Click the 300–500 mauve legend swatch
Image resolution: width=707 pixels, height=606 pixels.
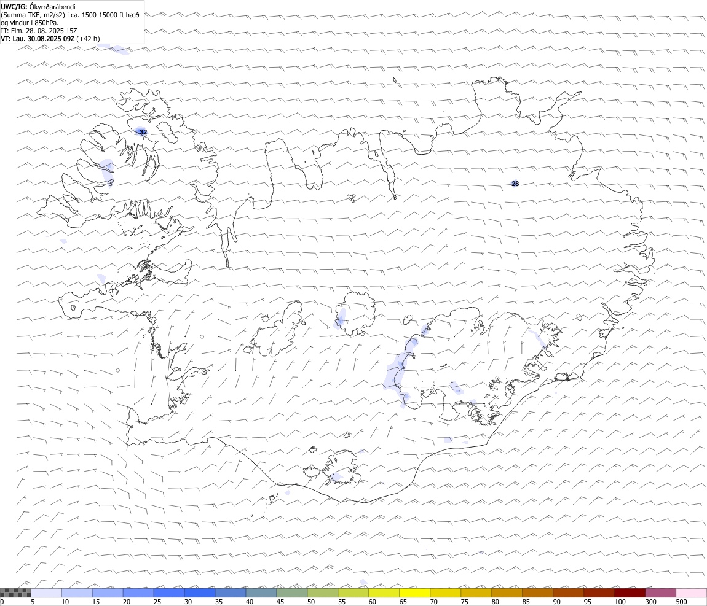tap(660, 592)
